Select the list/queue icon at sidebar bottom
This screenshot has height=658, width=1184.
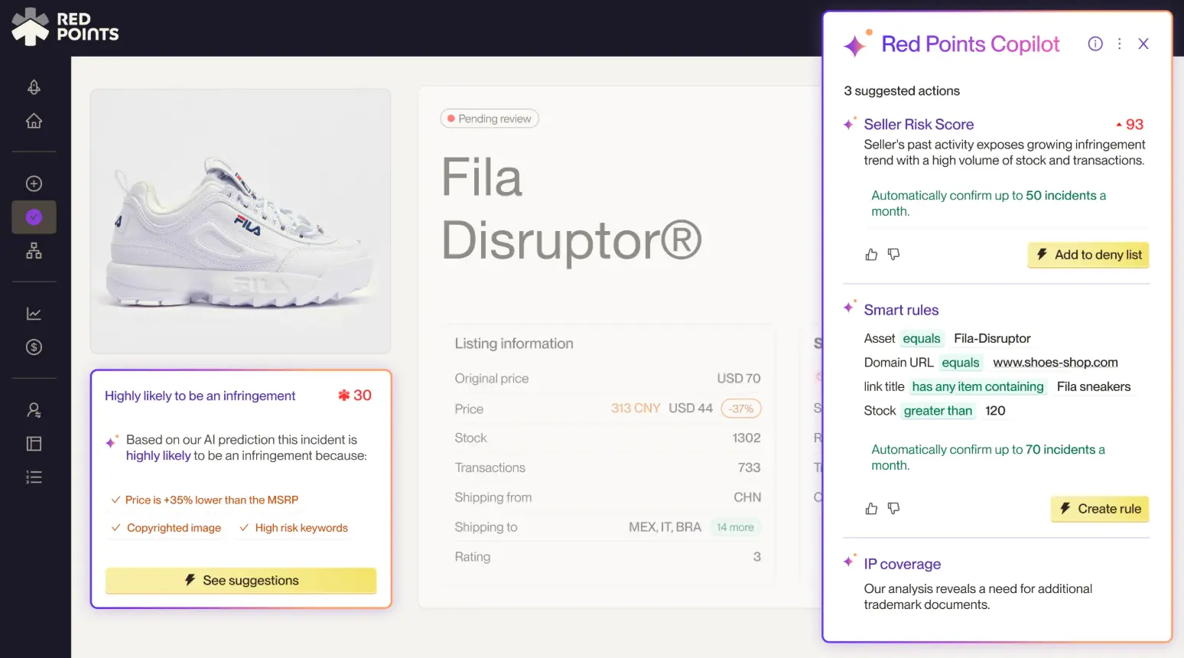(34, 477)
